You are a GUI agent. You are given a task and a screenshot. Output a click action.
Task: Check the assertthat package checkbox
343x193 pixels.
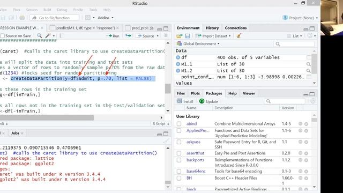[x=179, y=153]
